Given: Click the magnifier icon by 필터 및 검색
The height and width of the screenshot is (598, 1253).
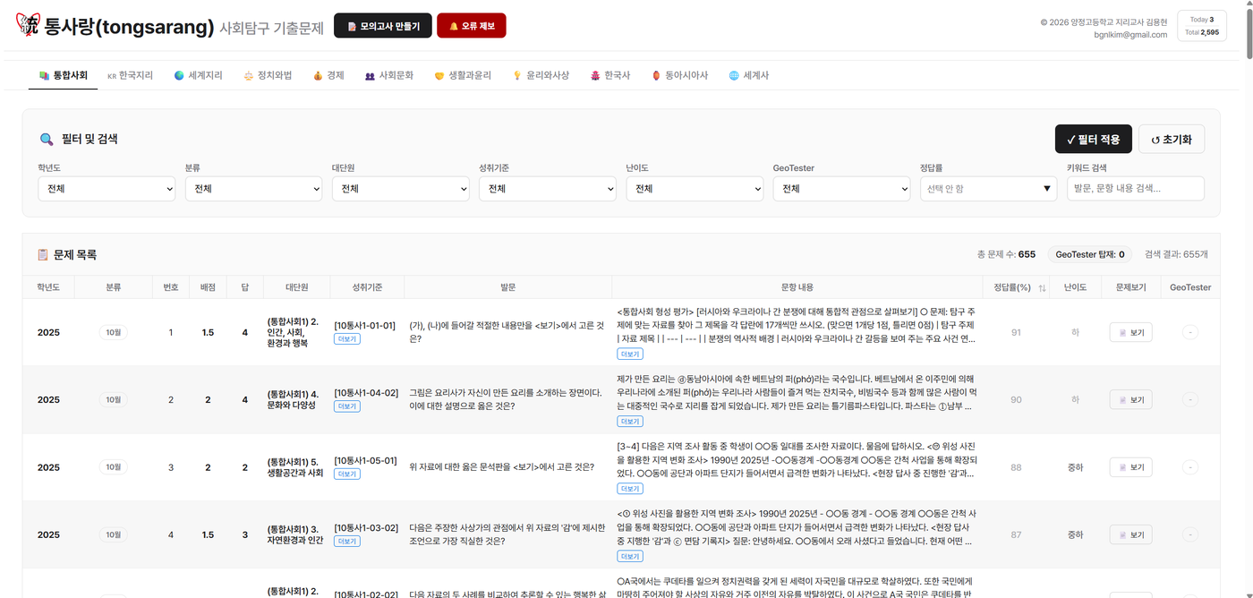Looking at the screenshot, I should coord(47,139).
